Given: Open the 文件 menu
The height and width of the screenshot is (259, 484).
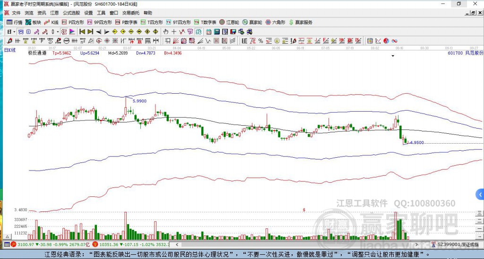Looking at the screenshot, I should coord(16,13).
